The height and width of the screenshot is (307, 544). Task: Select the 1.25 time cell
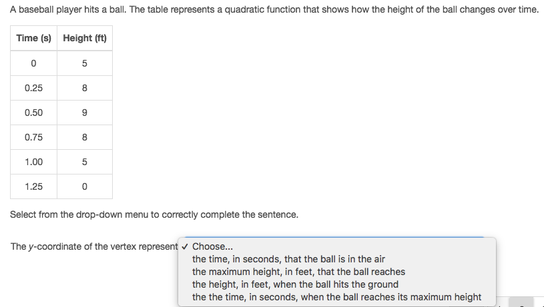pyautogui.click(x=33, y=186)
